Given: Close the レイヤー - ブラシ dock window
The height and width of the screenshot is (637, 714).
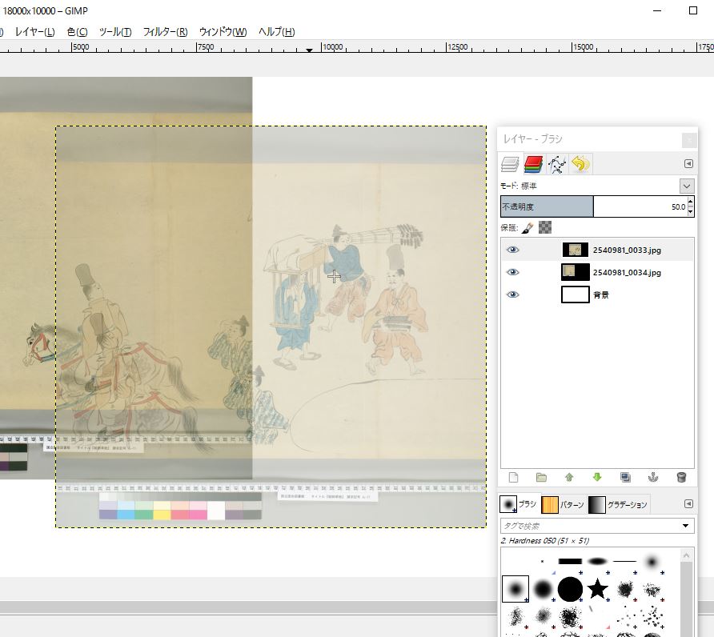Looking at the screenshot, I should pos(689,140).
